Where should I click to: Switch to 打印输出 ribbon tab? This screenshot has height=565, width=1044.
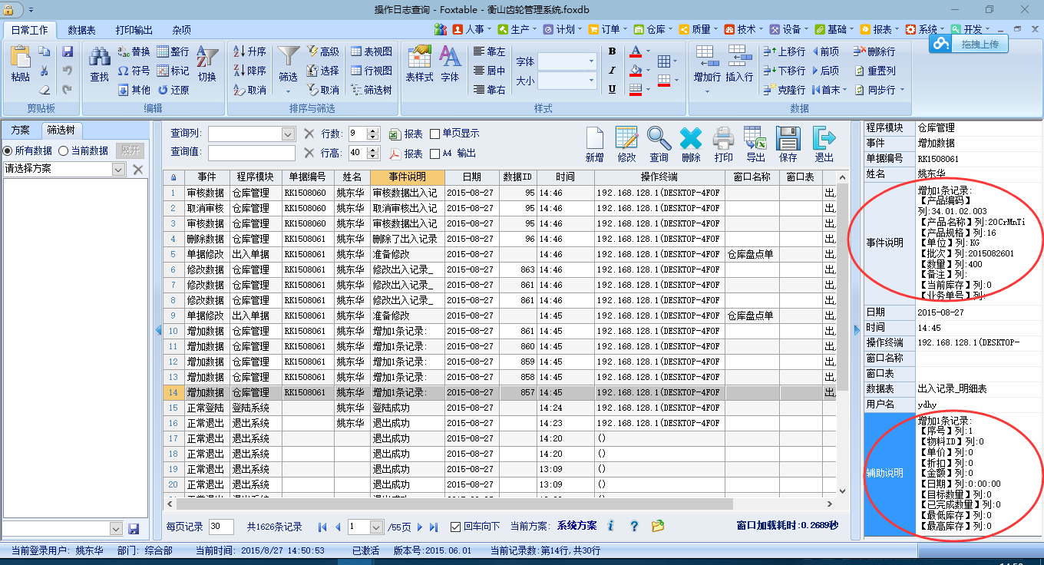tap(134, 30)
